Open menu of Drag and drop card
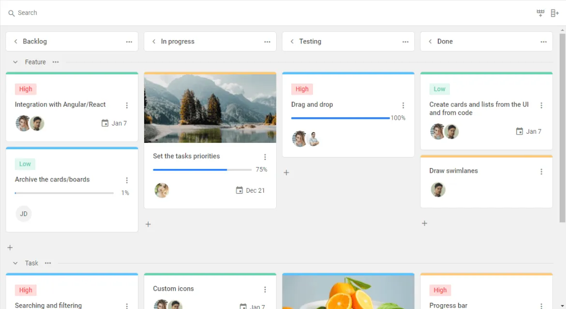The width and height of the screenshot is (566, 309). [403, 105]
